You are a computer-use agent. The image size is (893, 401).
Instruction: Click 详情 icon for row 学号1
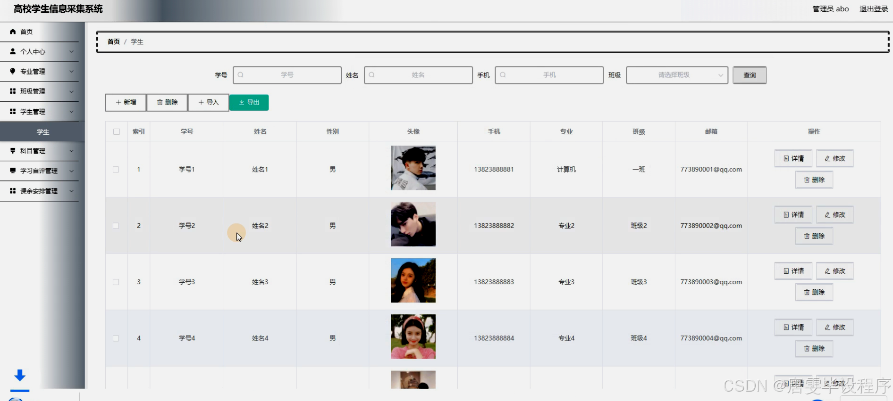[x=786, y=159]
